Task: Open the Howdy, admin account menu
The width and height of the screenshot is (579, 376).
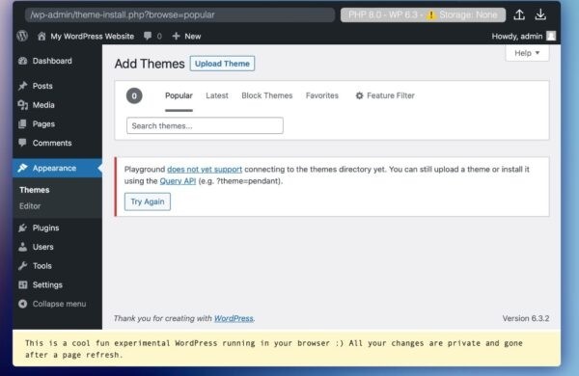Action: tap(524, 37)
